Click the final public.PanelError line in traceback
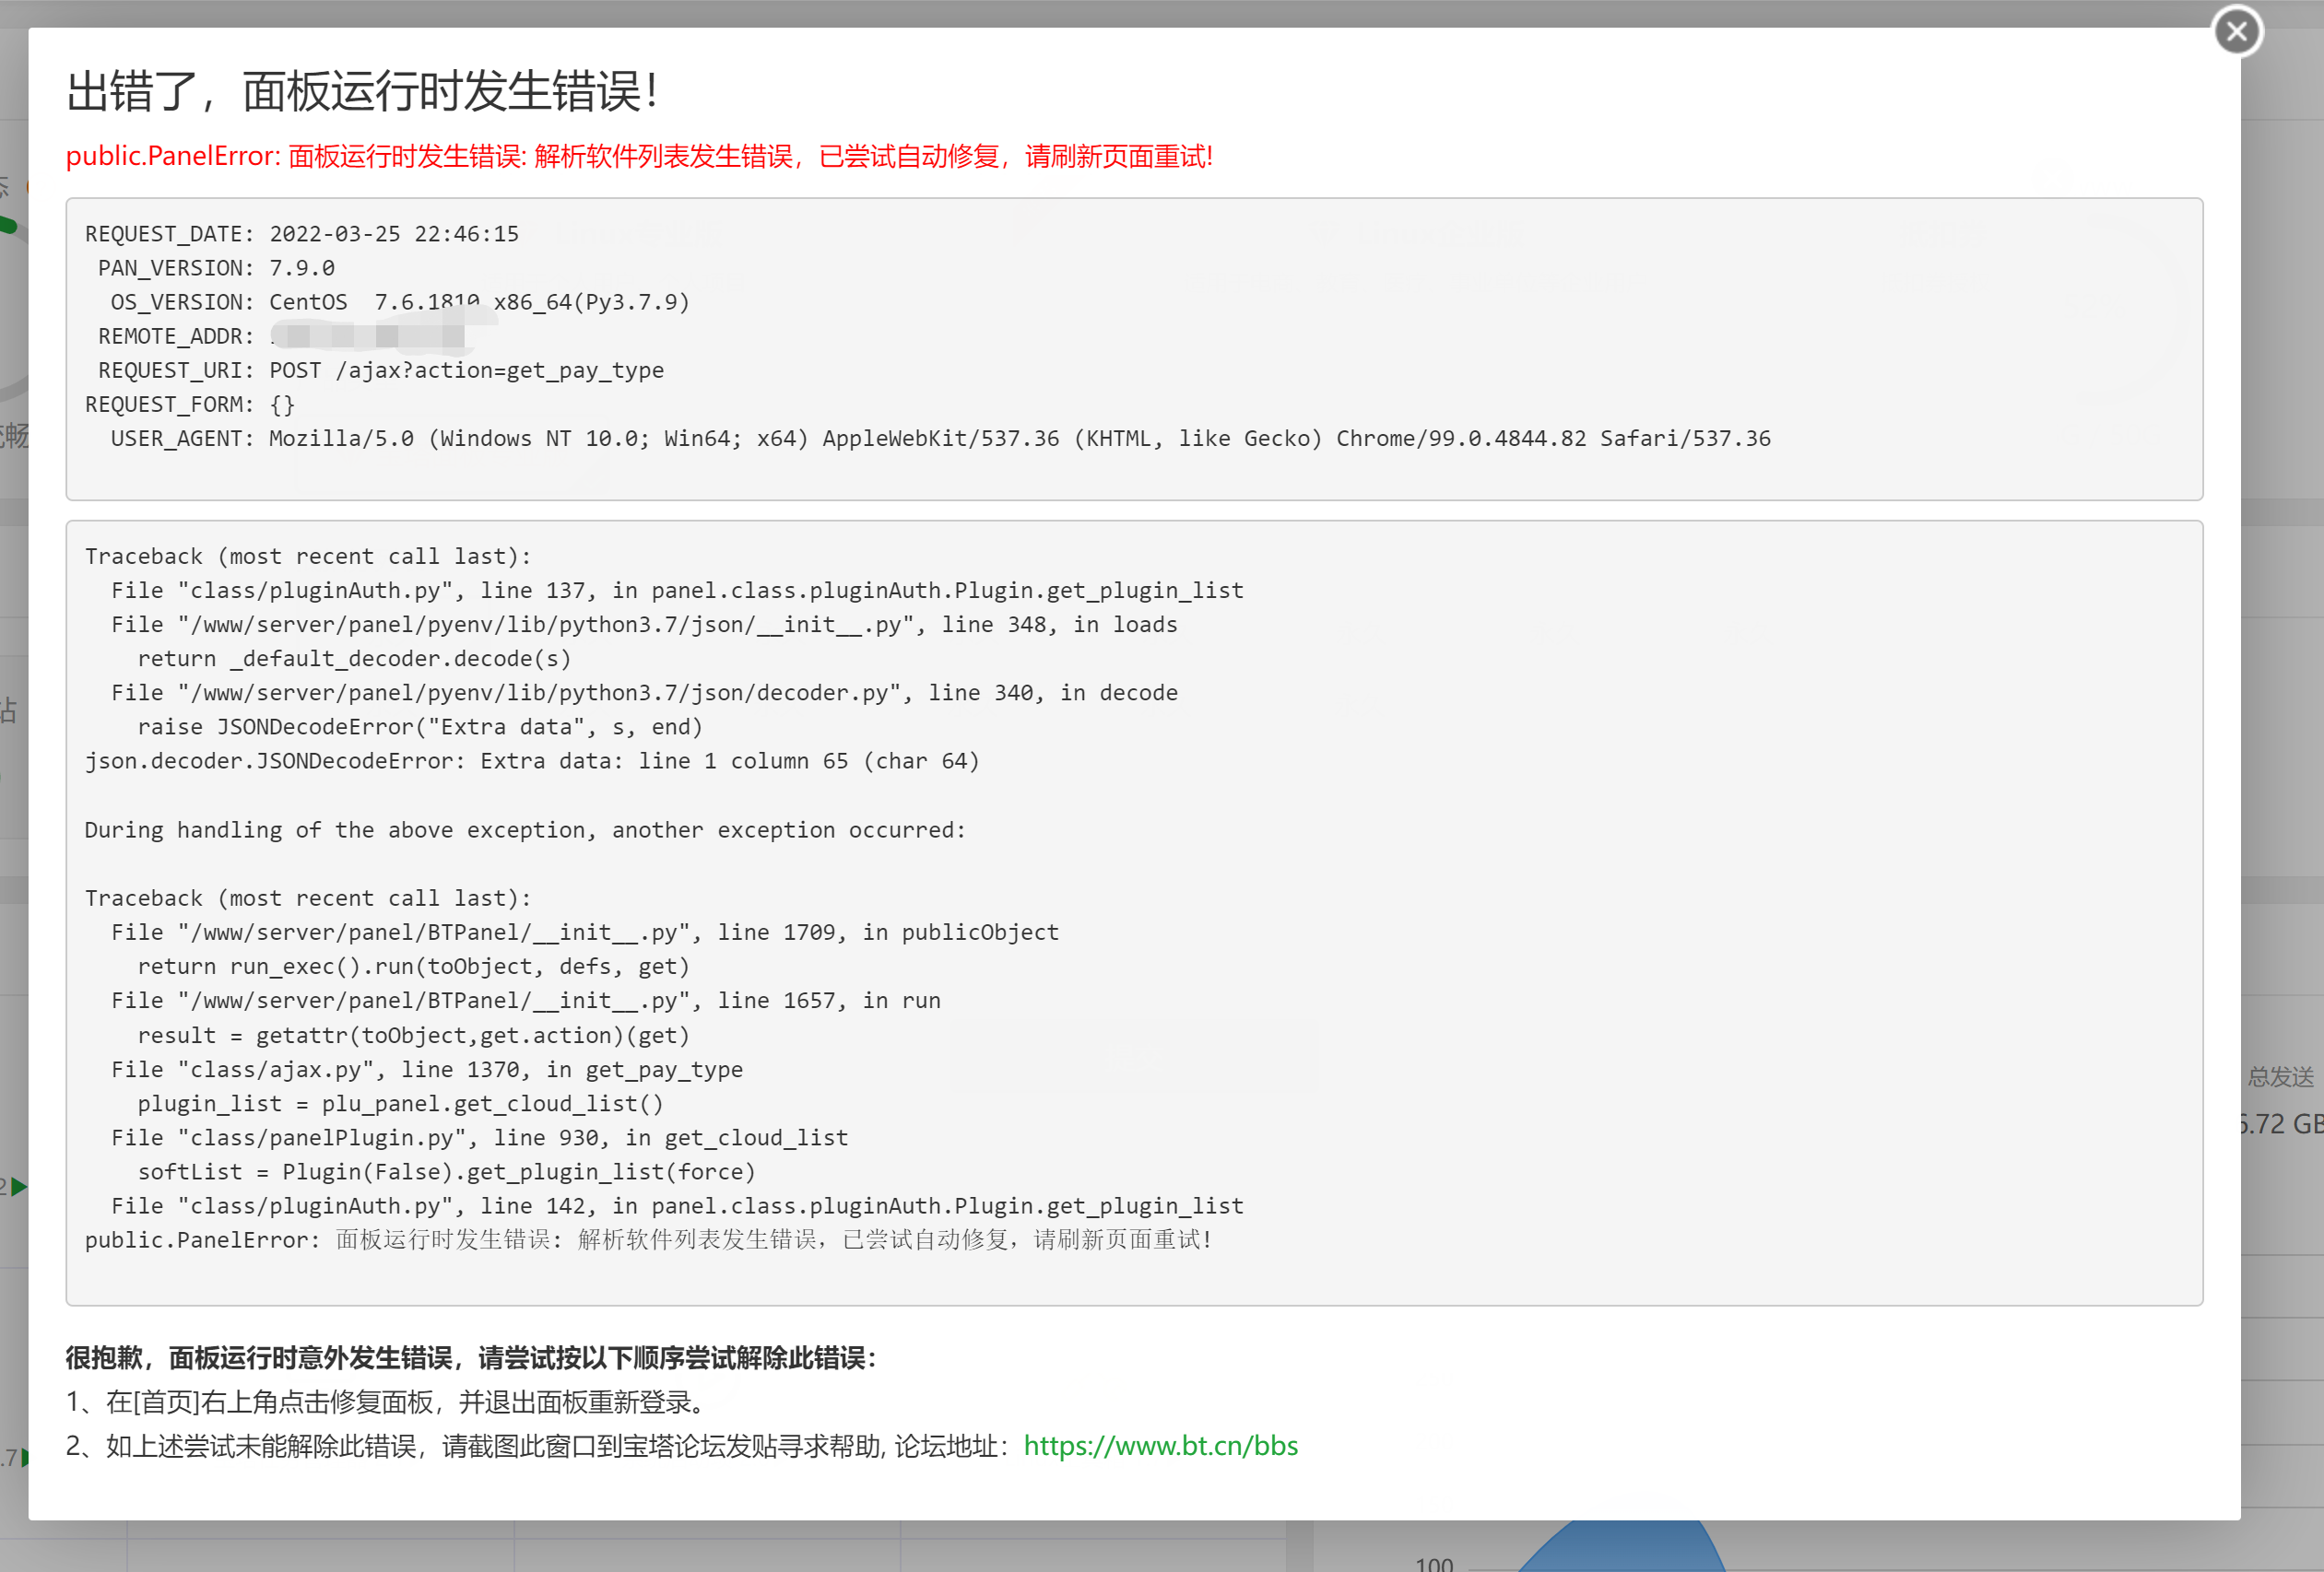This screenshot has width=2324, height=1572. (649, 1239)
